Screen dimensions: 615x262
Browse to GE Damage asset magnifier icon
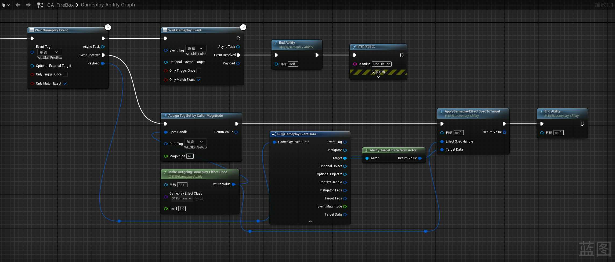coord(202,199)
